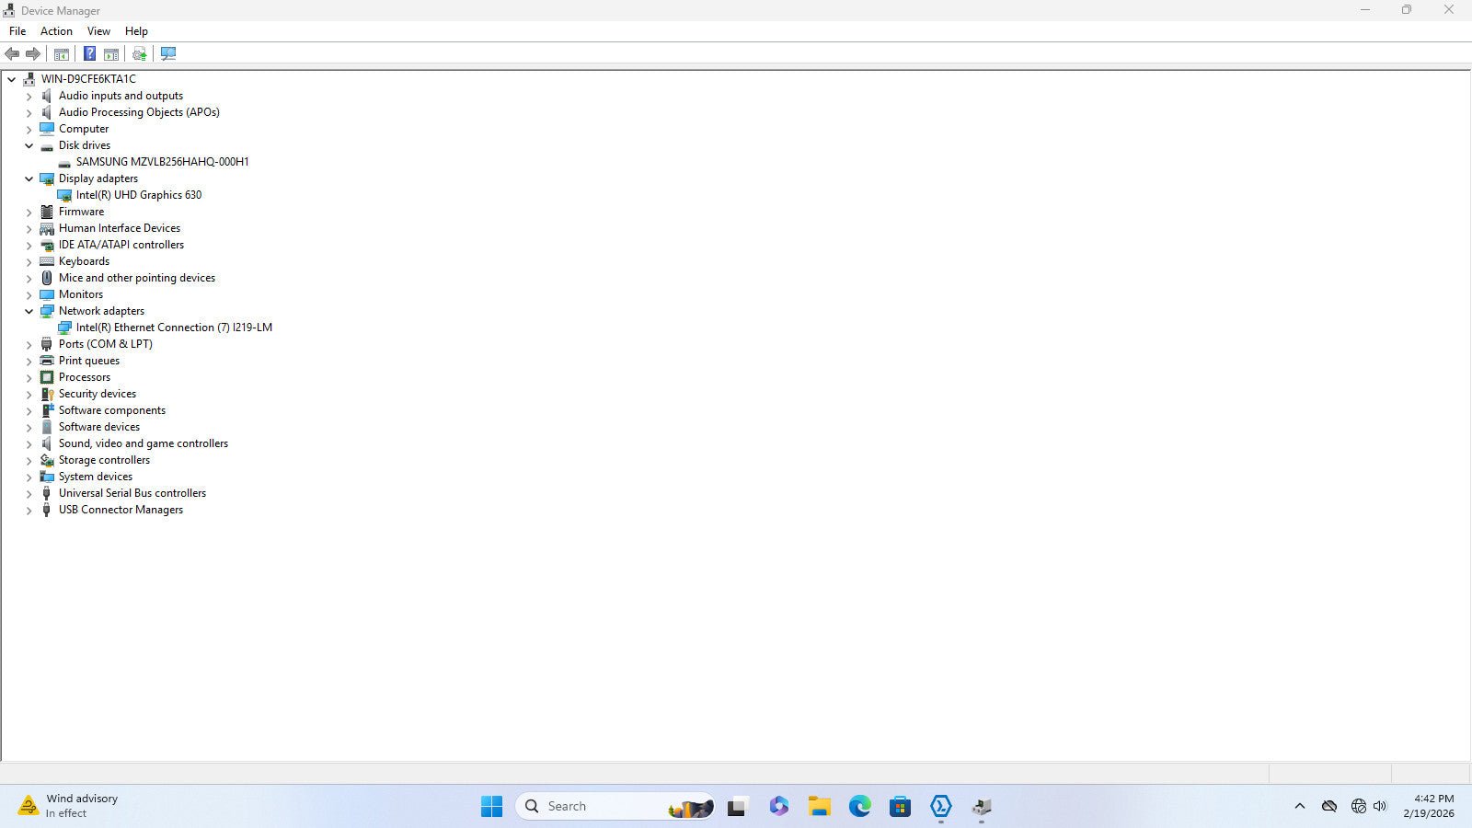Viewport: 1472px width, 828px height.
Task: Expand the Computer category
Action: pos(29,129)
